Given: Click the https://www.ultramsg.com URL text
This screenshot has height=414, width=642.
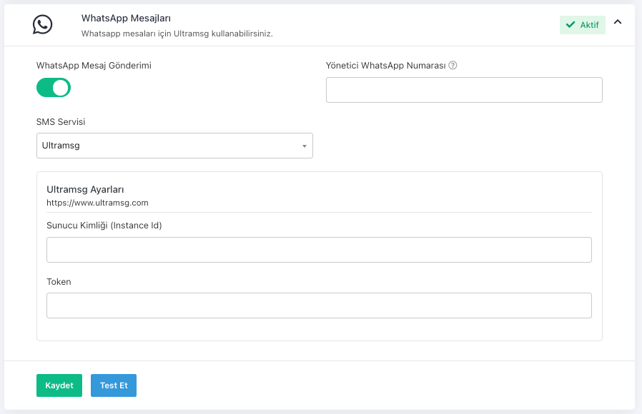Looking at the screenshot, I should coord(97,203).
